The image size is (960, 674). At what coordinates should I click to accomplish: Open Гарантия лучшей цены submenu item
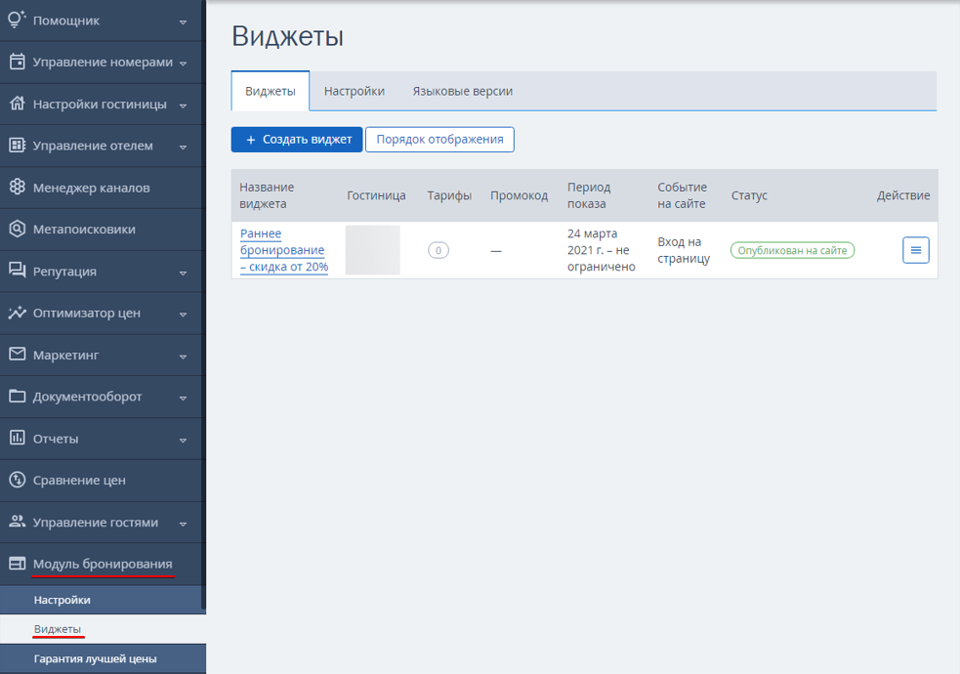(103, 658)
